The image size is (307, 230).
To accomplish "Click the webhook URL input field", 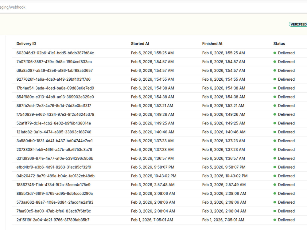I will [153, 7].
